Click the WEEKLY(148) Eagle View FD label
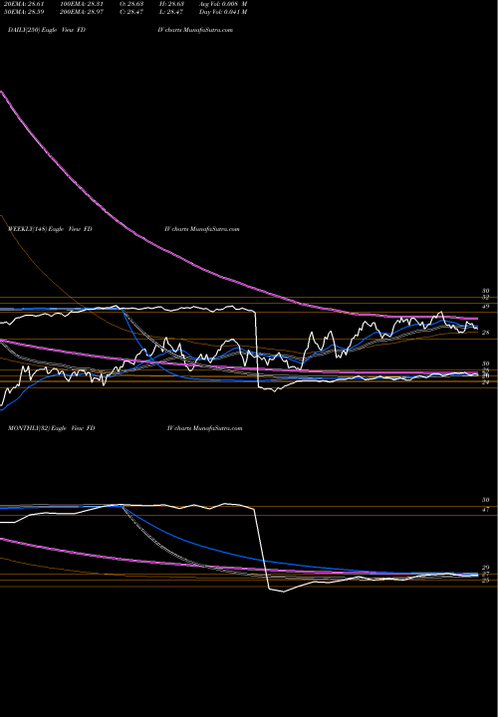Image resolution: width=498 pixels, height=717 pixels. [x=50, y=229]
